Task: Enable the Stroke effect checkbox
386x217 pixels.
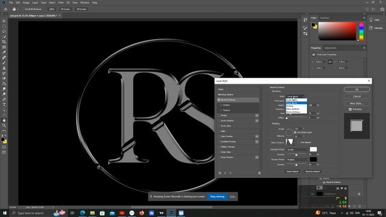Action: [219, 115]
